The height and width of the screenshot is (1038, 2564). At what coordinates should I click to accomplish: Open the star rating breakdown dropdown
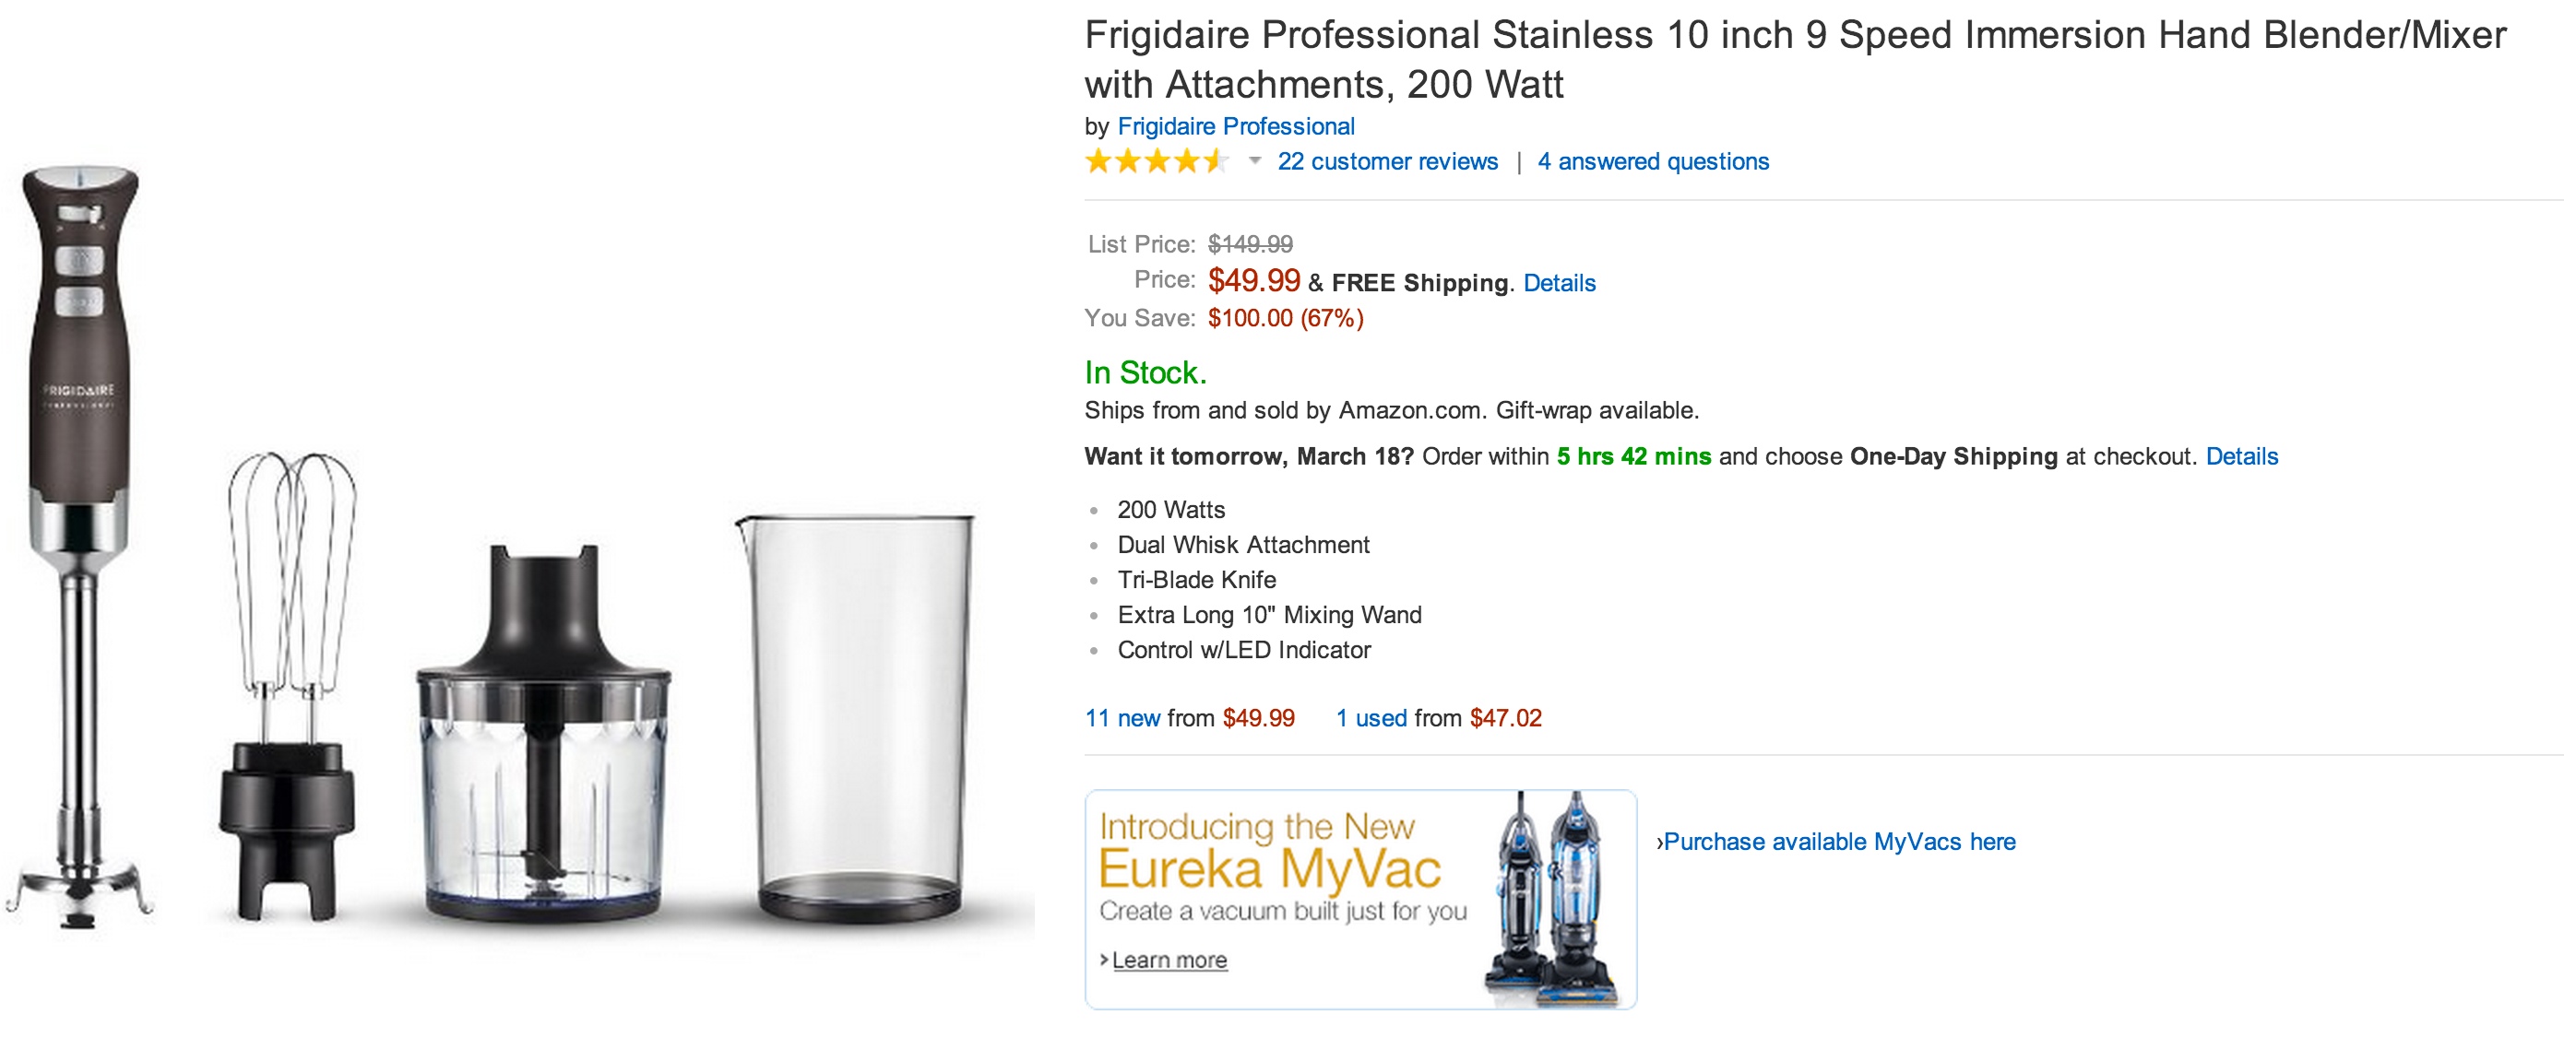(x=1254, y=161)
